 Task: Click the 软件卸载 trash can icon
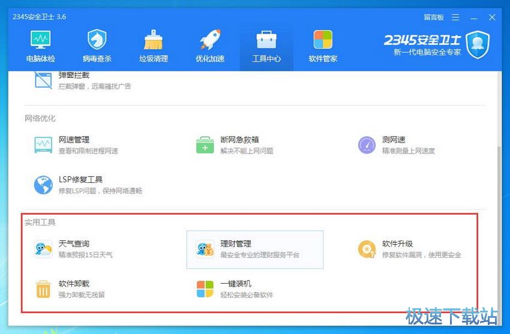(x=43, y=289)
